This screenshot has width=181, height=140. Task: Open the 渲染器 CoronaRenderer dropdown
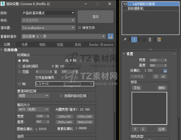coord(48,28)
